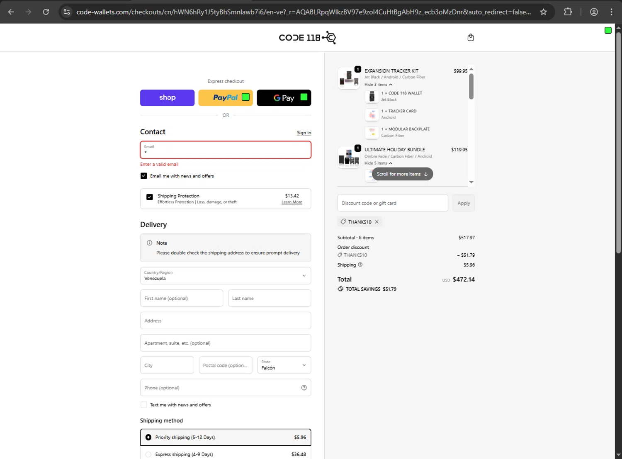Collapse Hide 3 items under Expansion Tracker Kit
Viewport: 622px width, 459px height.
[378, 85]
